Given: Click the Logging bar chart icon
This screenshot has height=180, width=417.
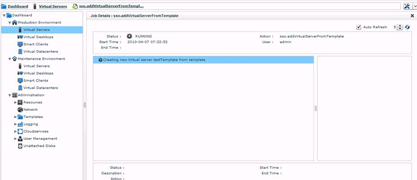Looking at the screenshot, I should click(20, 124).
